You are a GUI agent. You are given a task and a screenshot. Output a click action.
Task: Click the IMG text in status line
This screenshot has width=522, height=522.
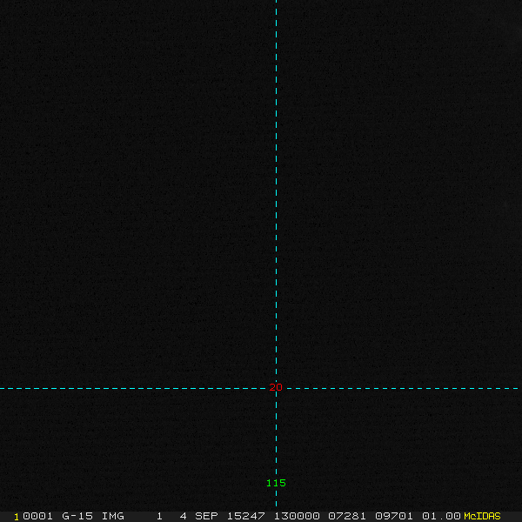coord(112,516)
